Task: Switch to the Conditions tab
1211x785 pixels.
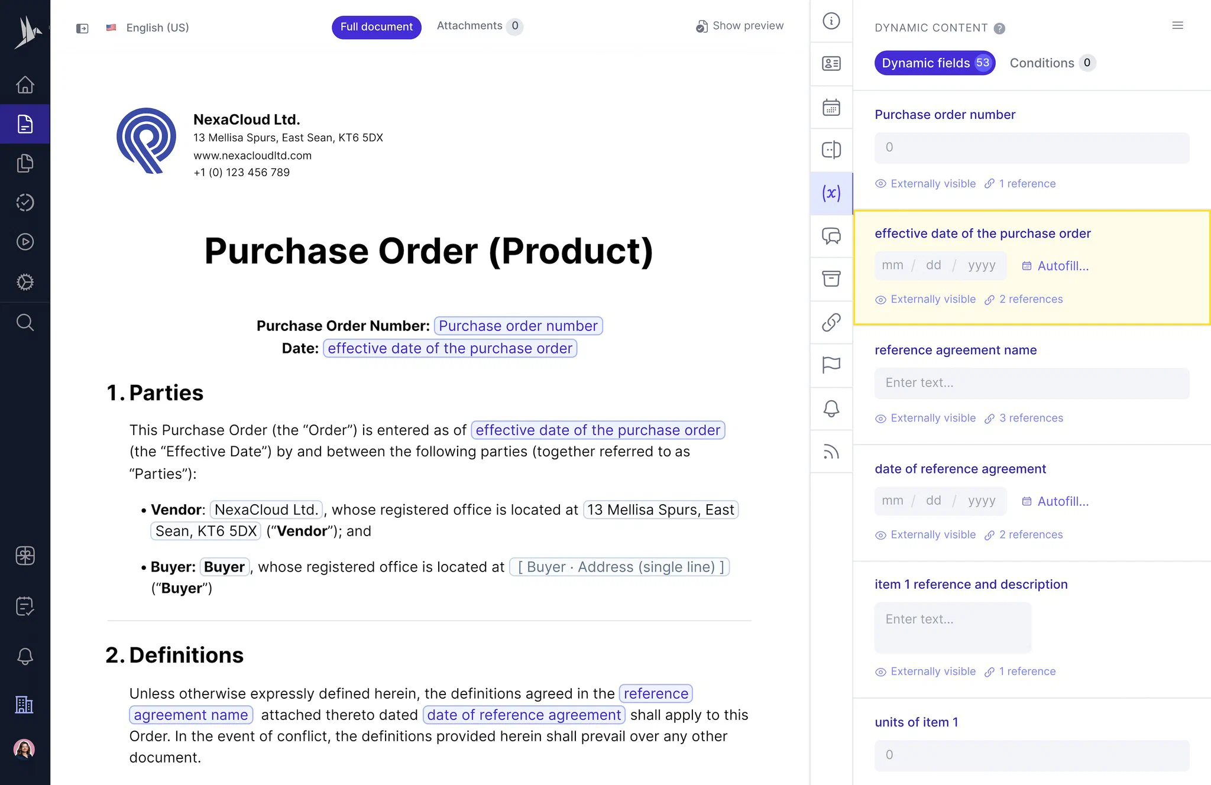Action: click(x=1053, y=63)
